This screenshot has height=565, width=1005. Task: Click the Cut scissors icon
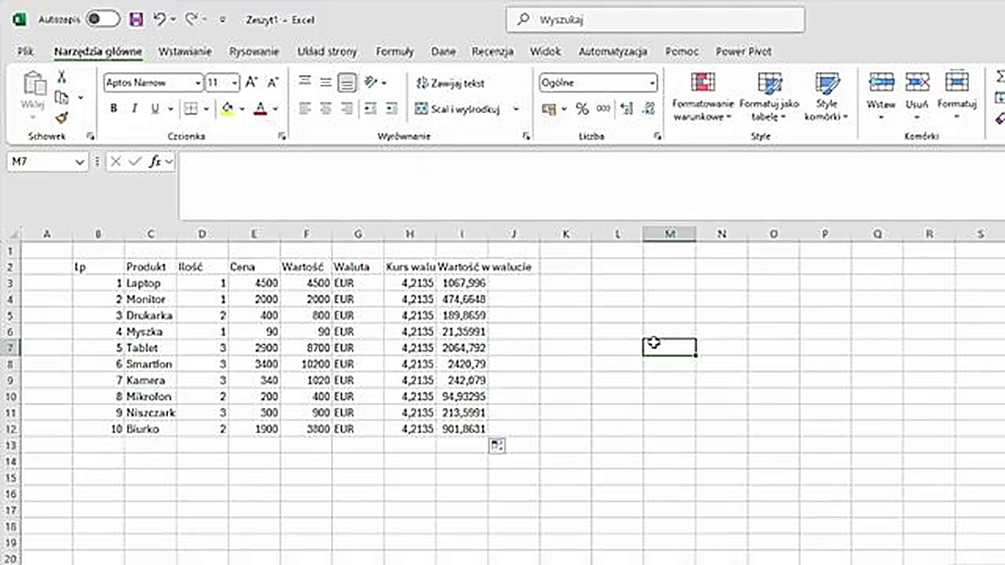coord(61,77)
